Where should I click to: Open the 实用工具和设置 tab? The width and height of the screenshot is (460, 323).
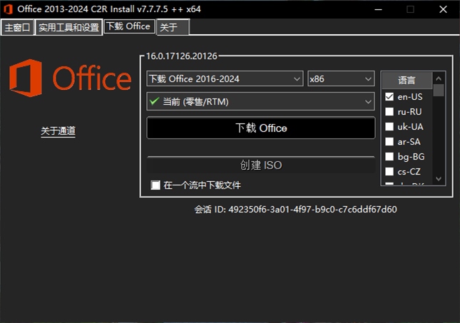click(69, 28)
